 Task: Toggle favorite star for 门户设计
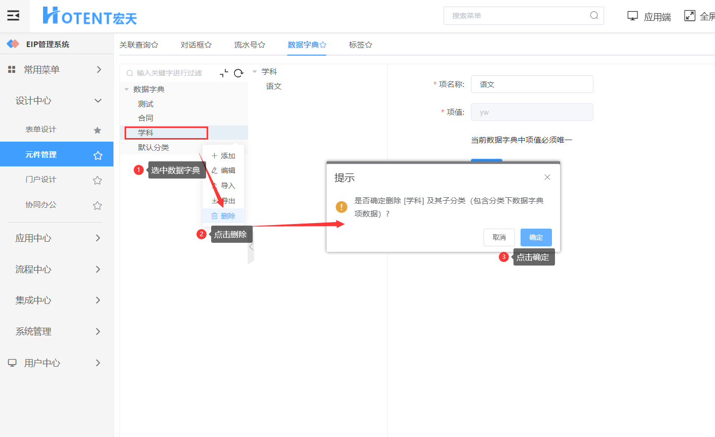[x=97, y=180]
